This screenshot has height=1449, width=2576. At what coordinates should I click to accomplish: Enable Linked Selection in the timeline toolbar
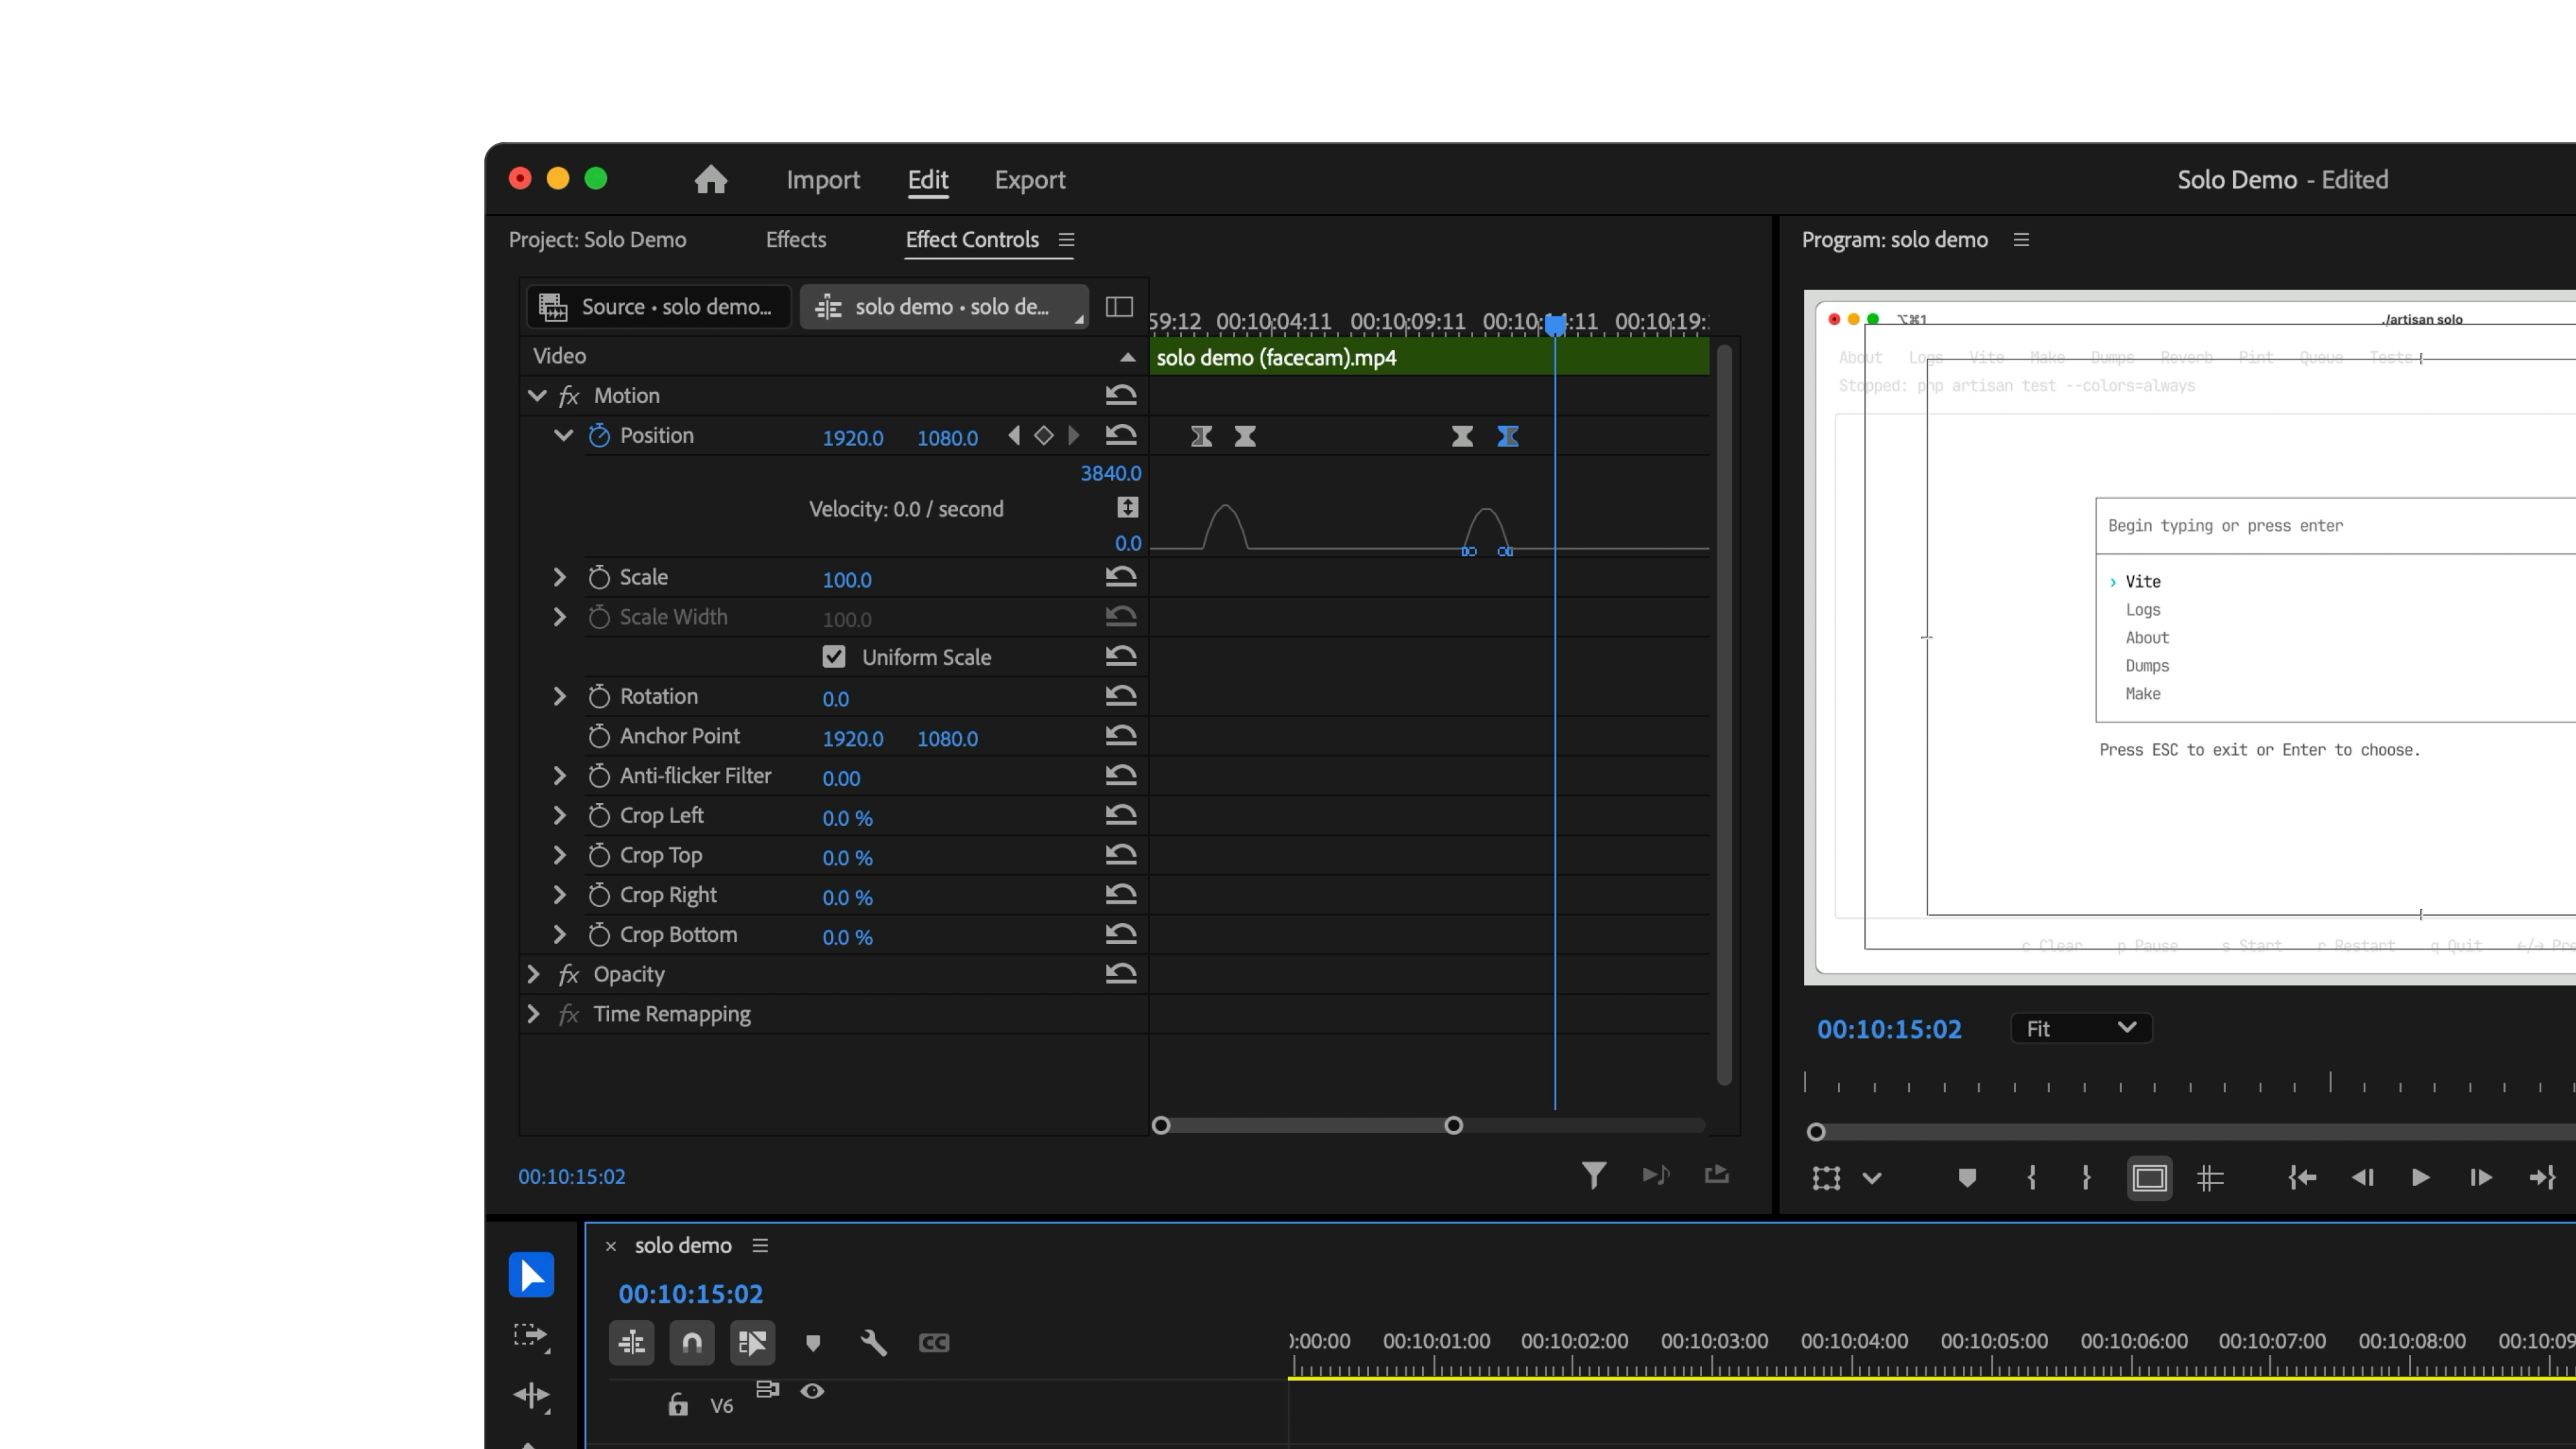pos(752,1342)
